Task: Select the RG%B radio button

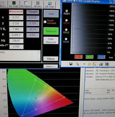Action: pyautogui.click(x=66, y=39)
